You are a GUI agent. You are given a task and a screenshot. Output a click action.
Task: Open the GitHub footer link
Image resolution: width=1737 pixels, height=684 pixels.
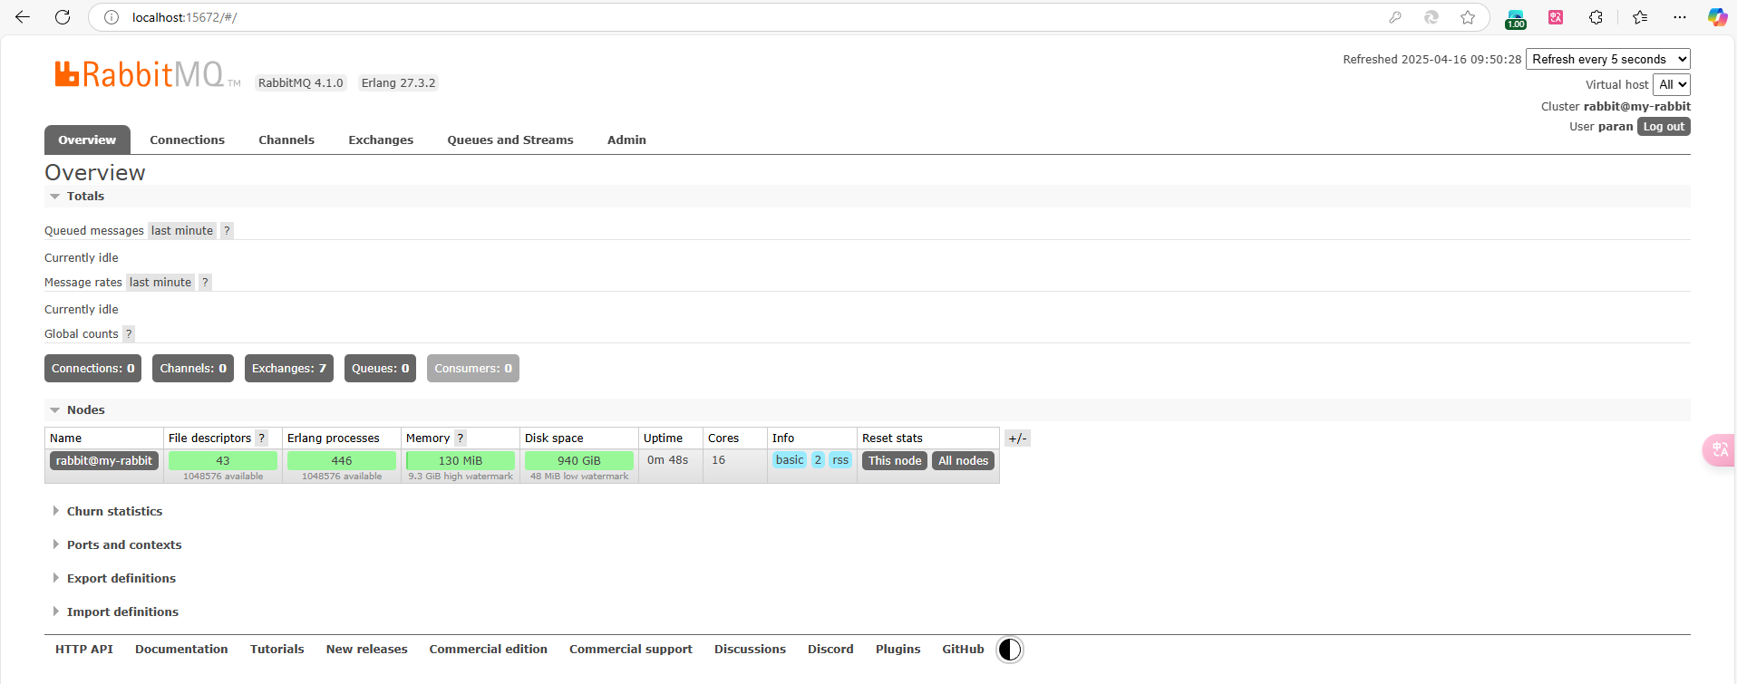coord(963,650)
